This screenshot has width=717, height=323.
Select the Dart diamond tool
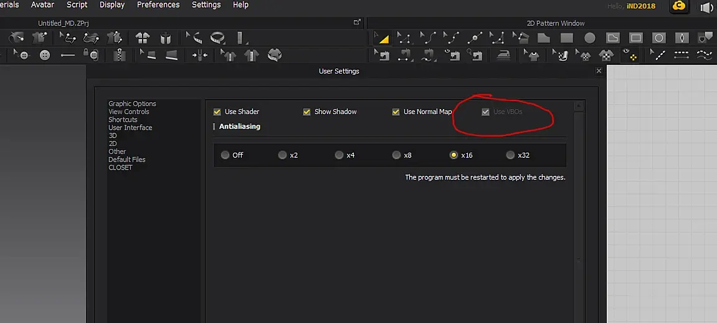pyautogui.click(x=681, y=38)
